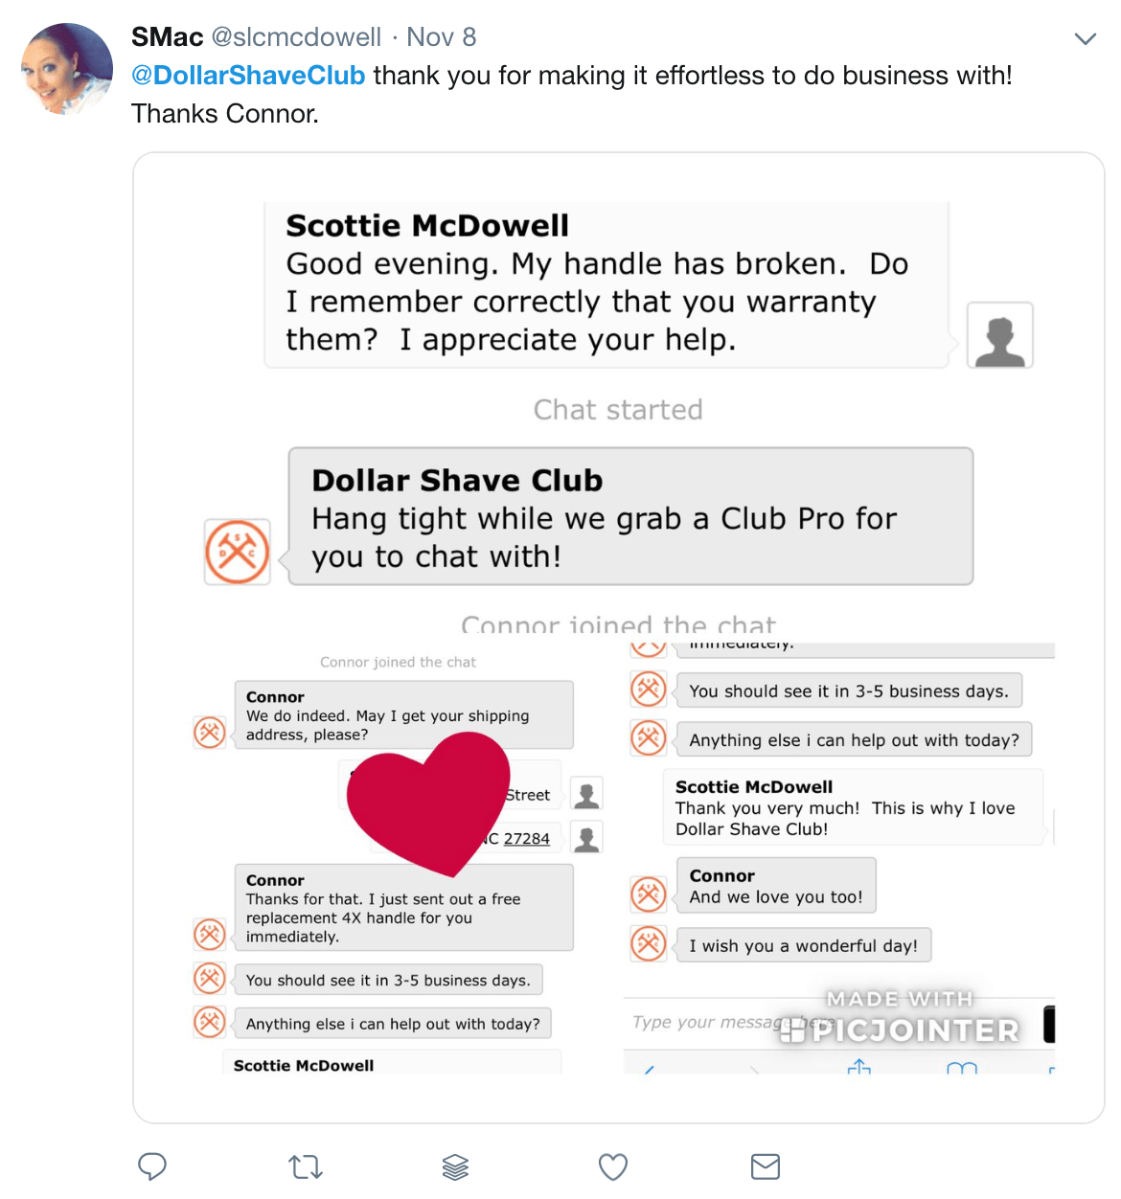
Task: Open Scottie McDowell's opening chat message image
Action: 606,284
